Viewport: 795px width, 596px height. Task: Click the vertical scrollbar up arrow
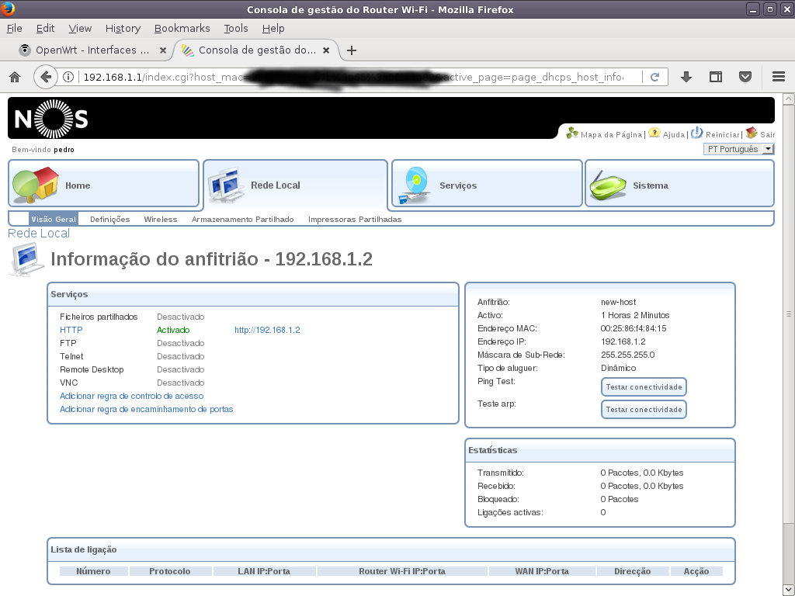click(x=789, y=99)
